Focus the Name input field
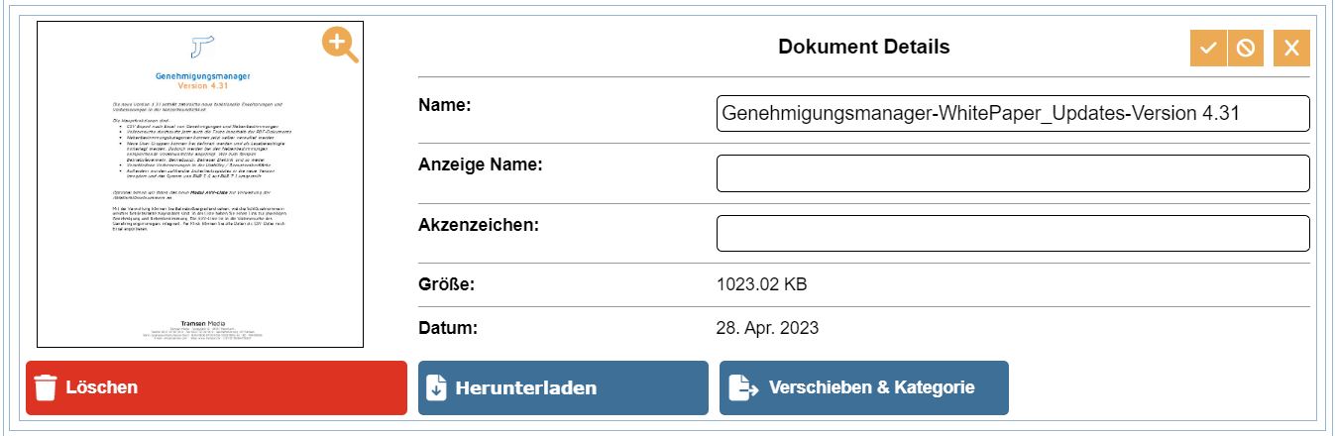Image resolution: width=1335 pixels, height=436 pixels. pyautogui.click(x=1012, y=114)
